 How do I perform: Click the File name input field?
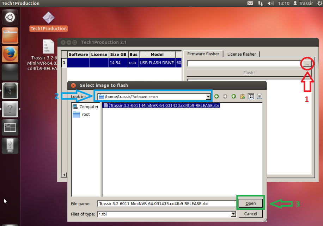click(x=167, y=203)
